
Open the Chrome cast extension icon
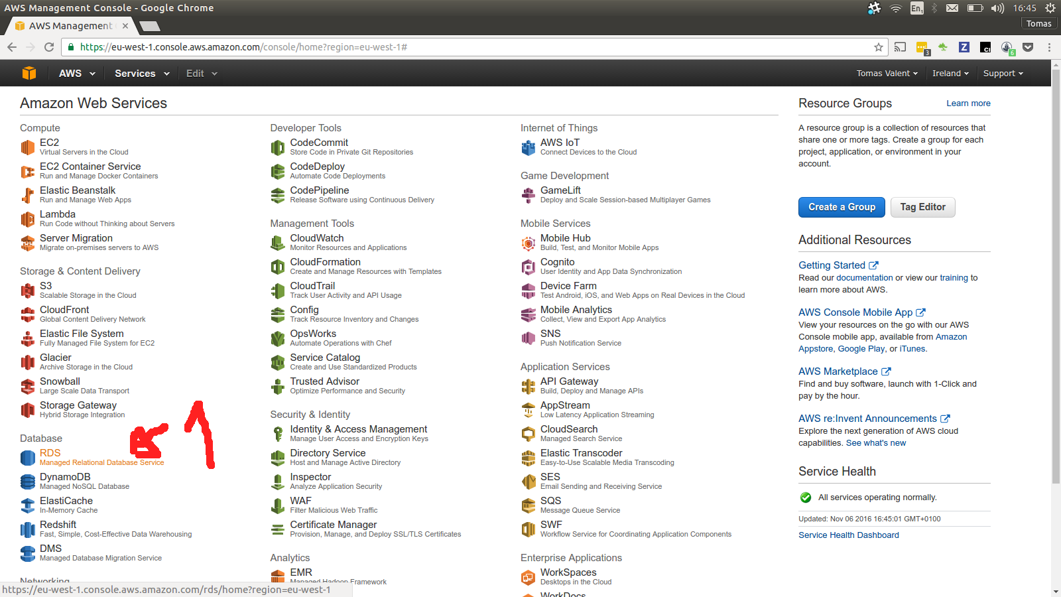pyautogui.click(x=900, y=47)
